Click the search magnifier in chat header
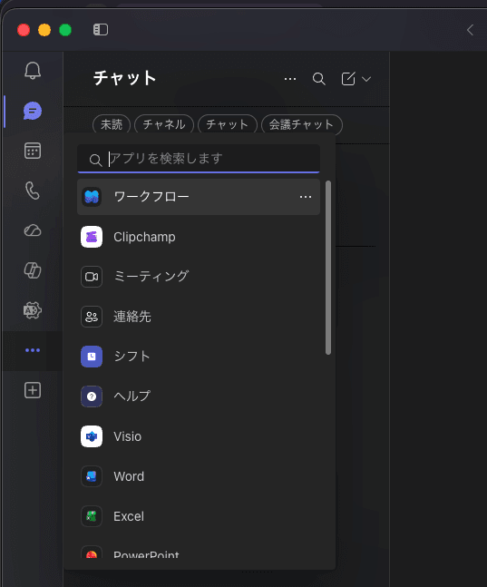This screenshot has height=587, width=487. [x=319, y=79]
